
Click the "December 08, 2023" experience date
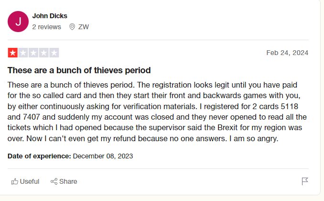tap(103, 156)
